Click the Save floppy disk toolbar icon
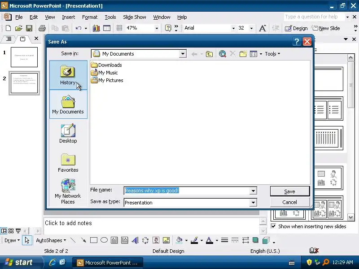 point(29,28)
